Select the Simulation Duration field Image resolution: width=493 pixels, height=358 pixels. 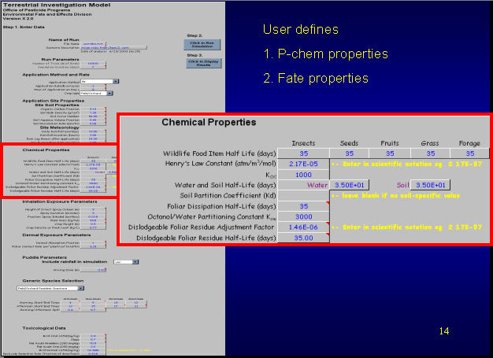93,67
